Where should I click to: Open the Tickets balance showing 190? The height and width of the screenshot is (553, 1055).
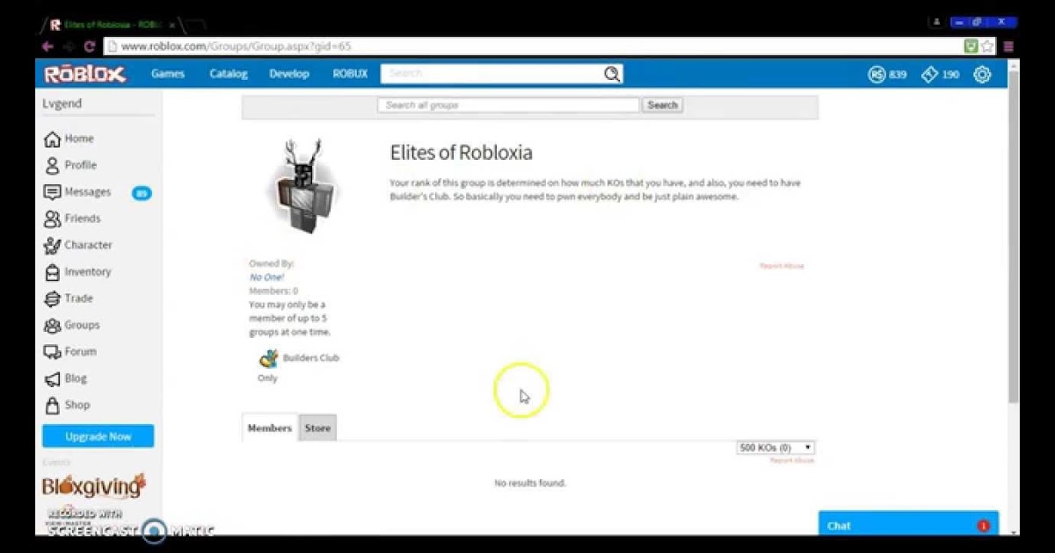(x=940, y=75)
